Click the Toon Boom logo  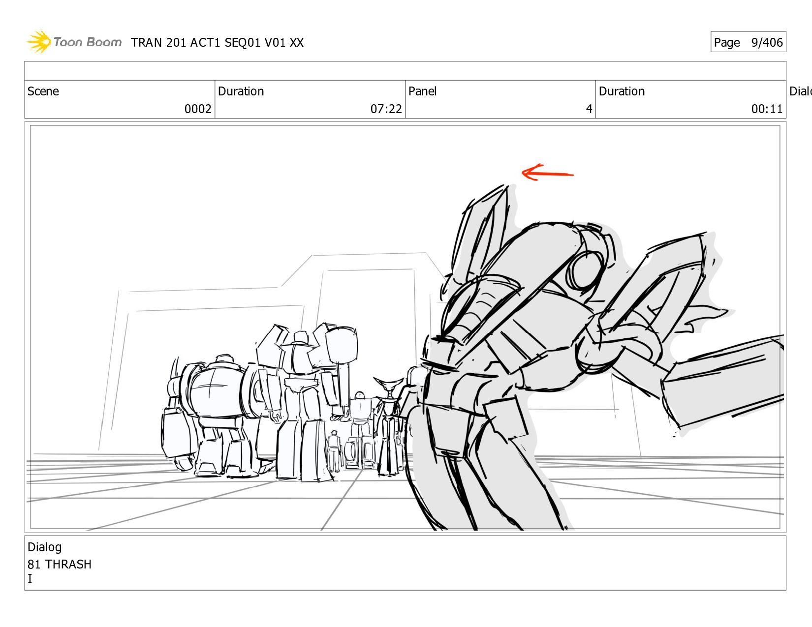74,42
